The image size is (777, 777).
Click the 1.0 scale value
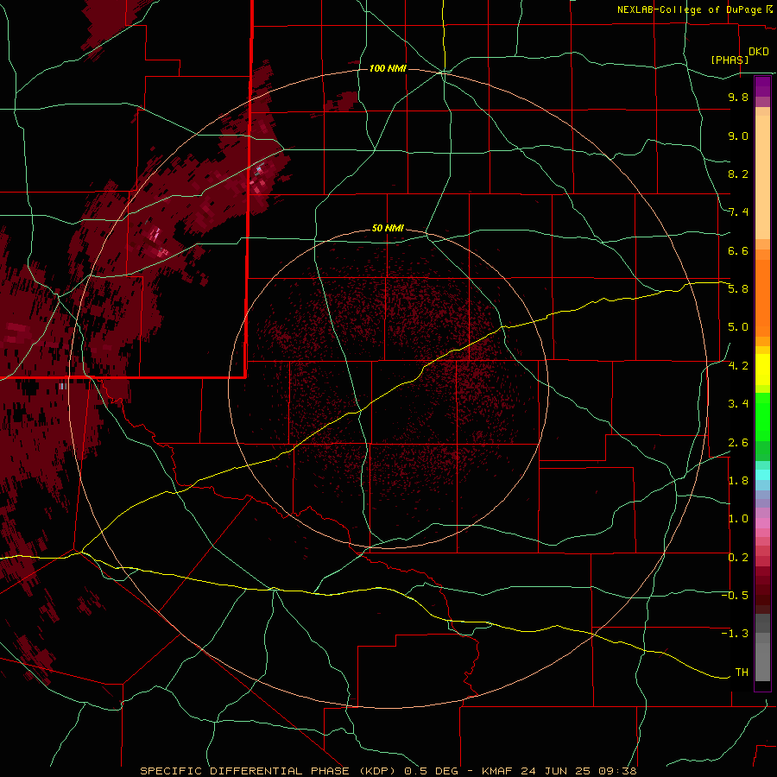(738, 519)
